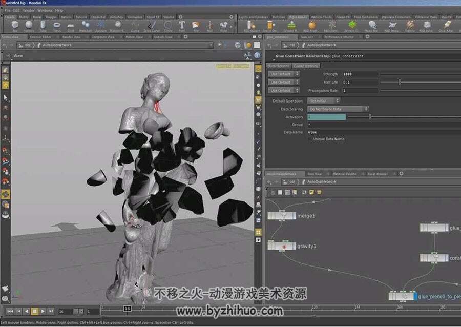Select the Grid shelf tool

(x=71, y=27)
